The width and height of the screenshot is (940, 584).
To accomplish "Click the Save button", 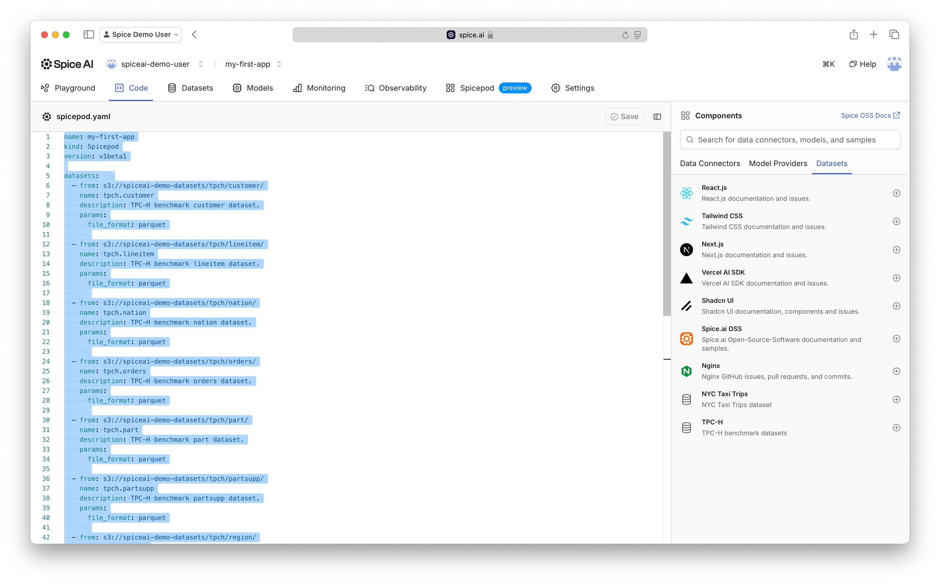I will pos(624,117).
